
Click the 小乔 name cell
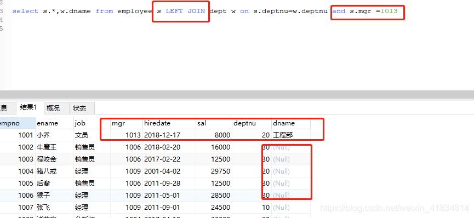coord(55,135)
